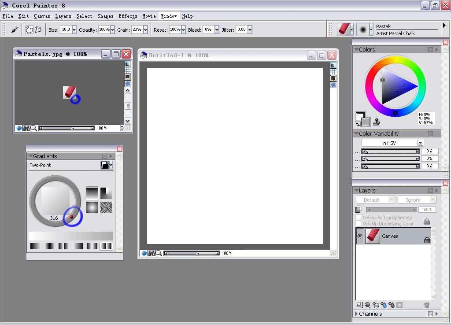This screenshot has width=451, height=325.
Task: Open the Gradients palette flyout menu arrow
Action: coord(111,156)
